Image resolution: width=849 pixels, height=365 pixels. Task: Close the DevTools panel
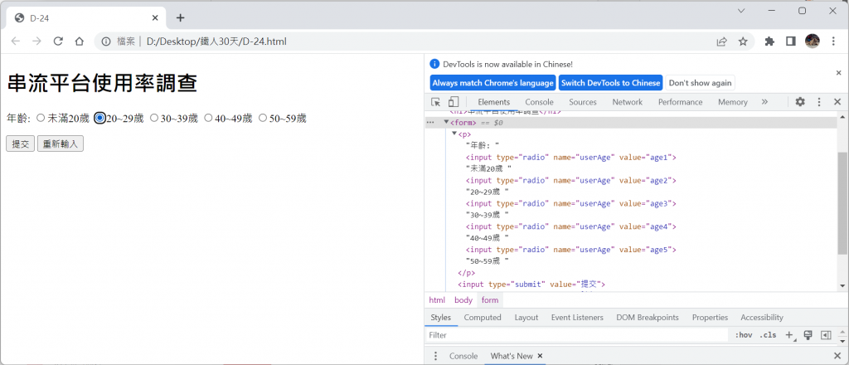click(837, 102)
